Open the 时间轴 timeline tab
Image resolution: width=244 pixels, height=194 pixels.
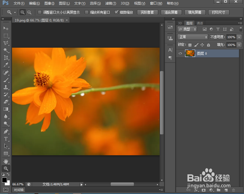point(19,190)
